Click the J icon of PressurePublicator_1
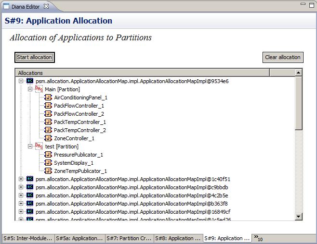Viewport: 317px width, 244px height. [48, 155]
